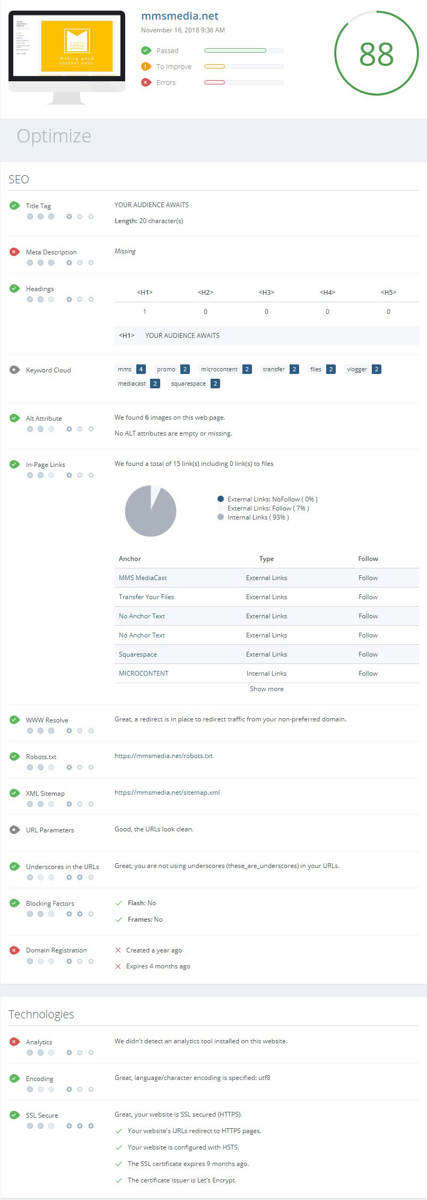This screenshot has width=427, height=1200.
Task: Click the Errors progress bar
Action: tap(244, 82)
